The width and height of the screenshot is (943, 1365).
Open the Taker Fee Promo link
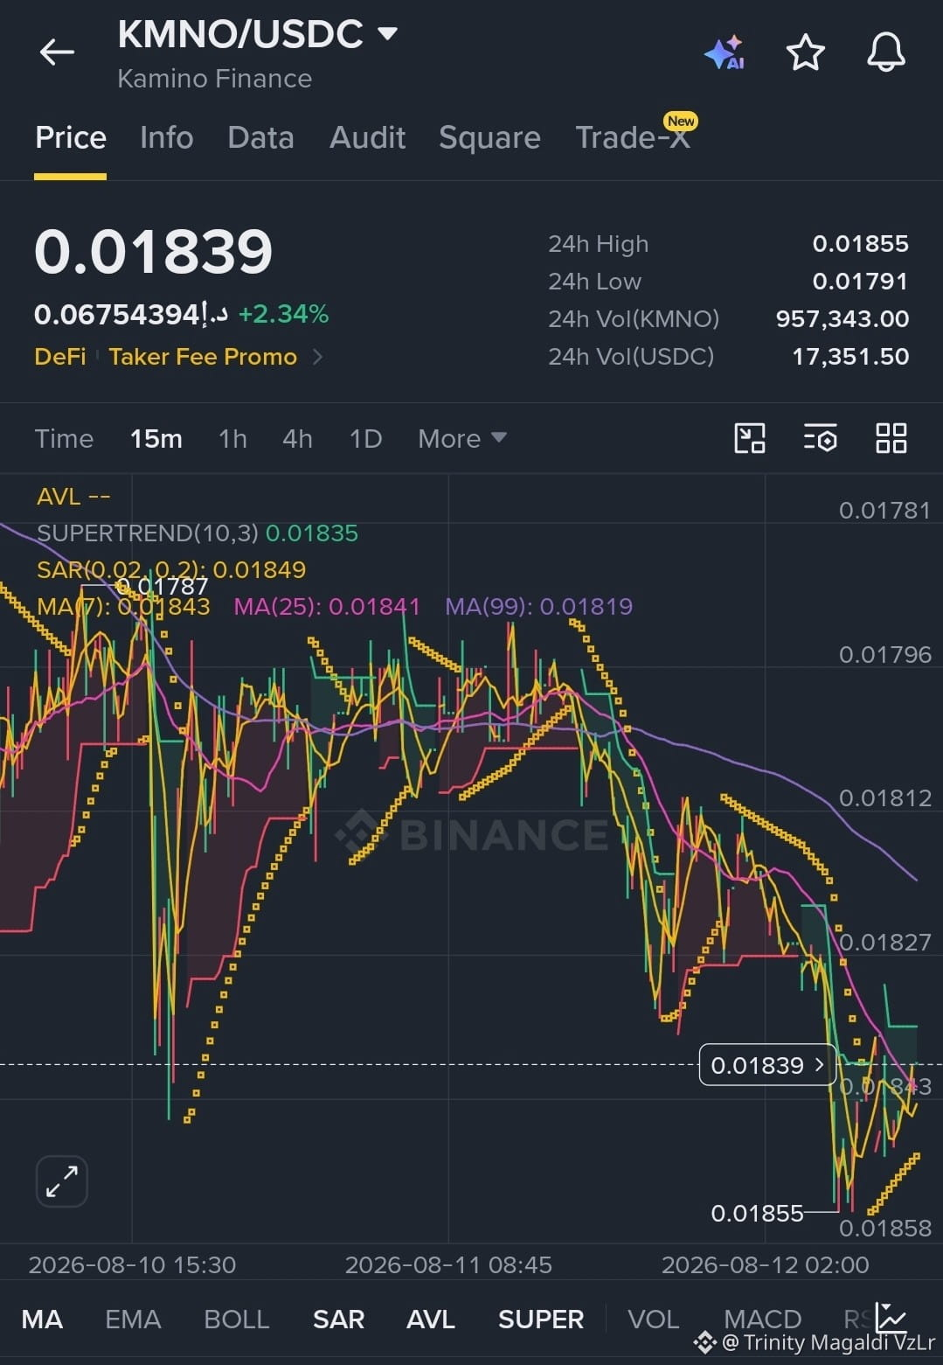tap(203, 357)
